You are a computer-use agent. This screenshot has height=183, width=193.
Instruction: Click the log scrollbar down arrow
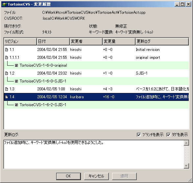tap(186, 166)
